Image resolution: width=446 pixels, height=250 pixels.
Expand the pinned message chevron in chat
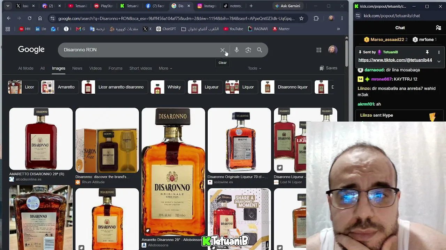439,61
